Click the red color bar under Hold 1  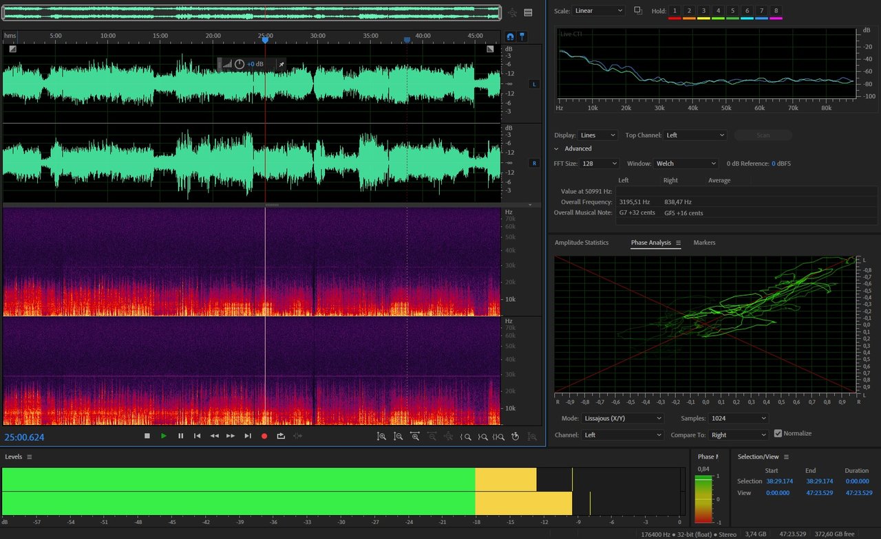pyautogui.click(x=675, y=19)
